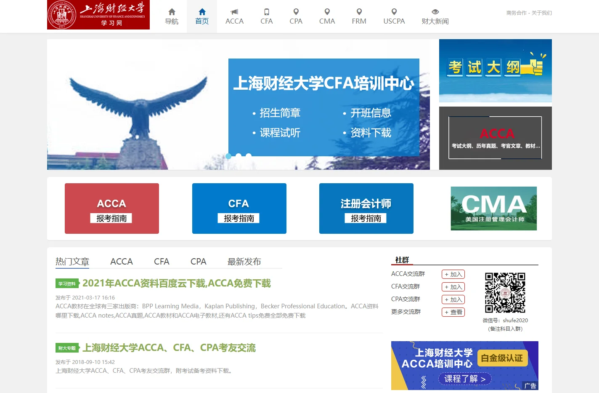Open the 考试大纲 banner image

click(496, 71)
